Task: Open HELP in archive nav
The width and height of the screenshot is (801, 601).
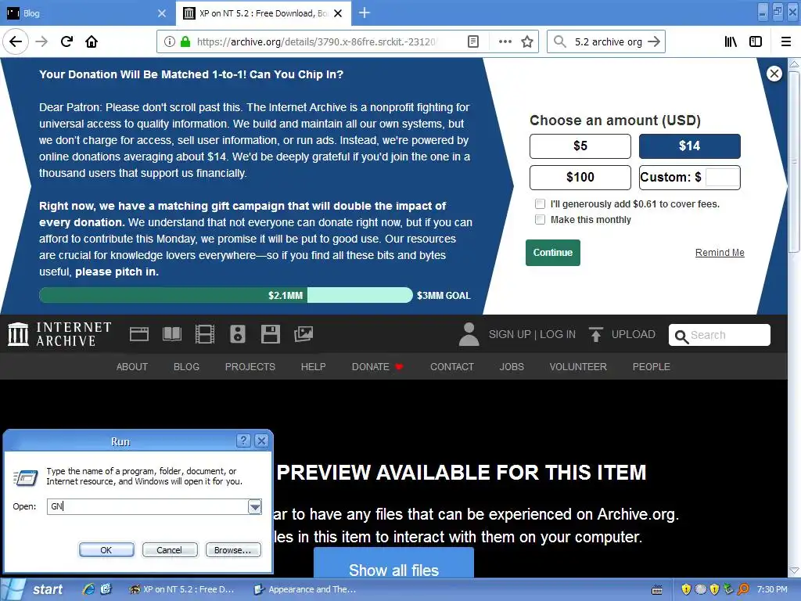Action: point(313,367)
